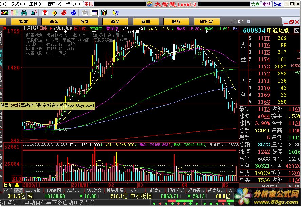Click the 日线 label in chart header
Image resolution: width=302 pixels, height=207 pixels.
click(x=43, y=29)
